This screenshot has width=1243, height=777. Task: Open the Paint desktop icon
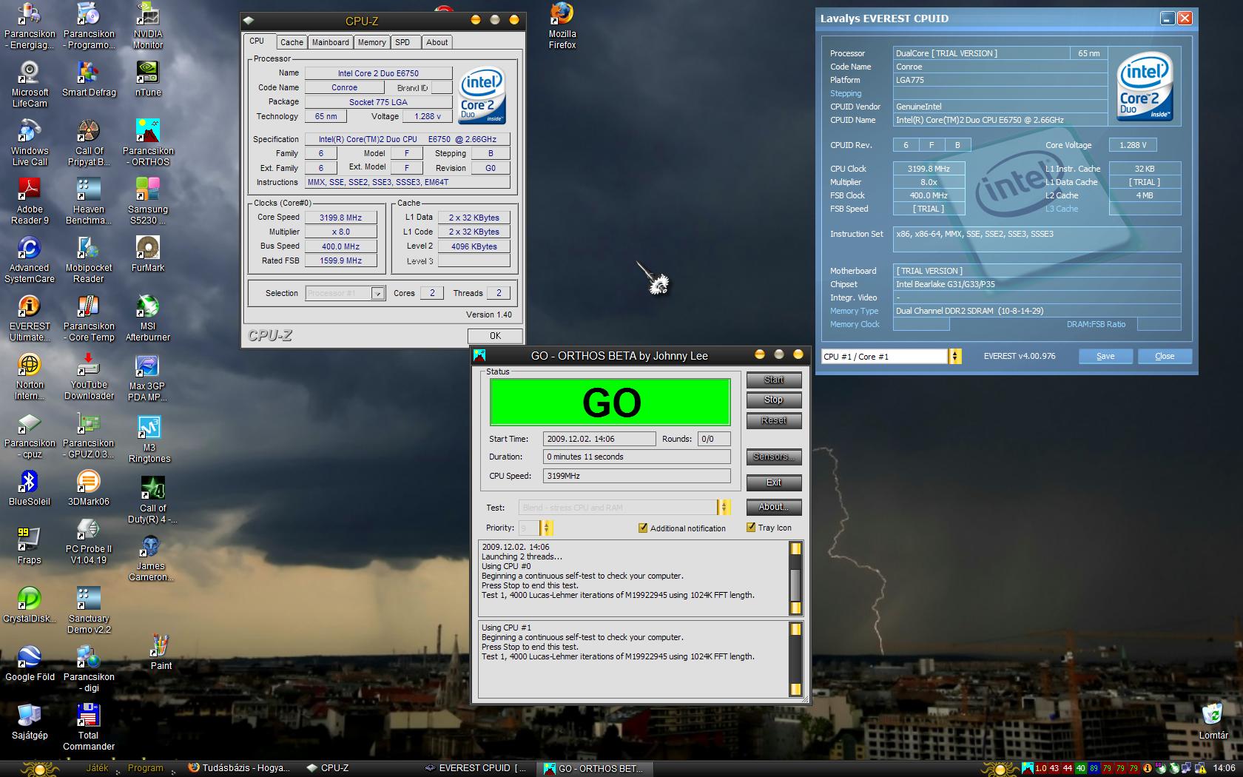point(161,652)
